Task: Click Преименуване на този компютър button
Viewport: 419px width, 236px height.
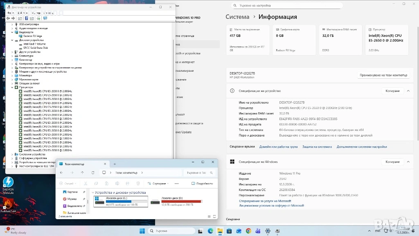Action: (383, 75)
